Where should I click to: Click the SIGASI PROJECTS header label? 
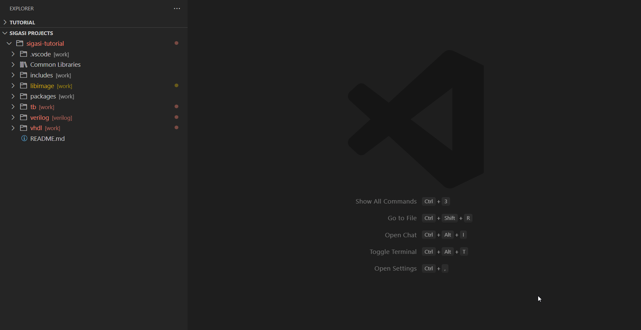click(x=31, y=33)
